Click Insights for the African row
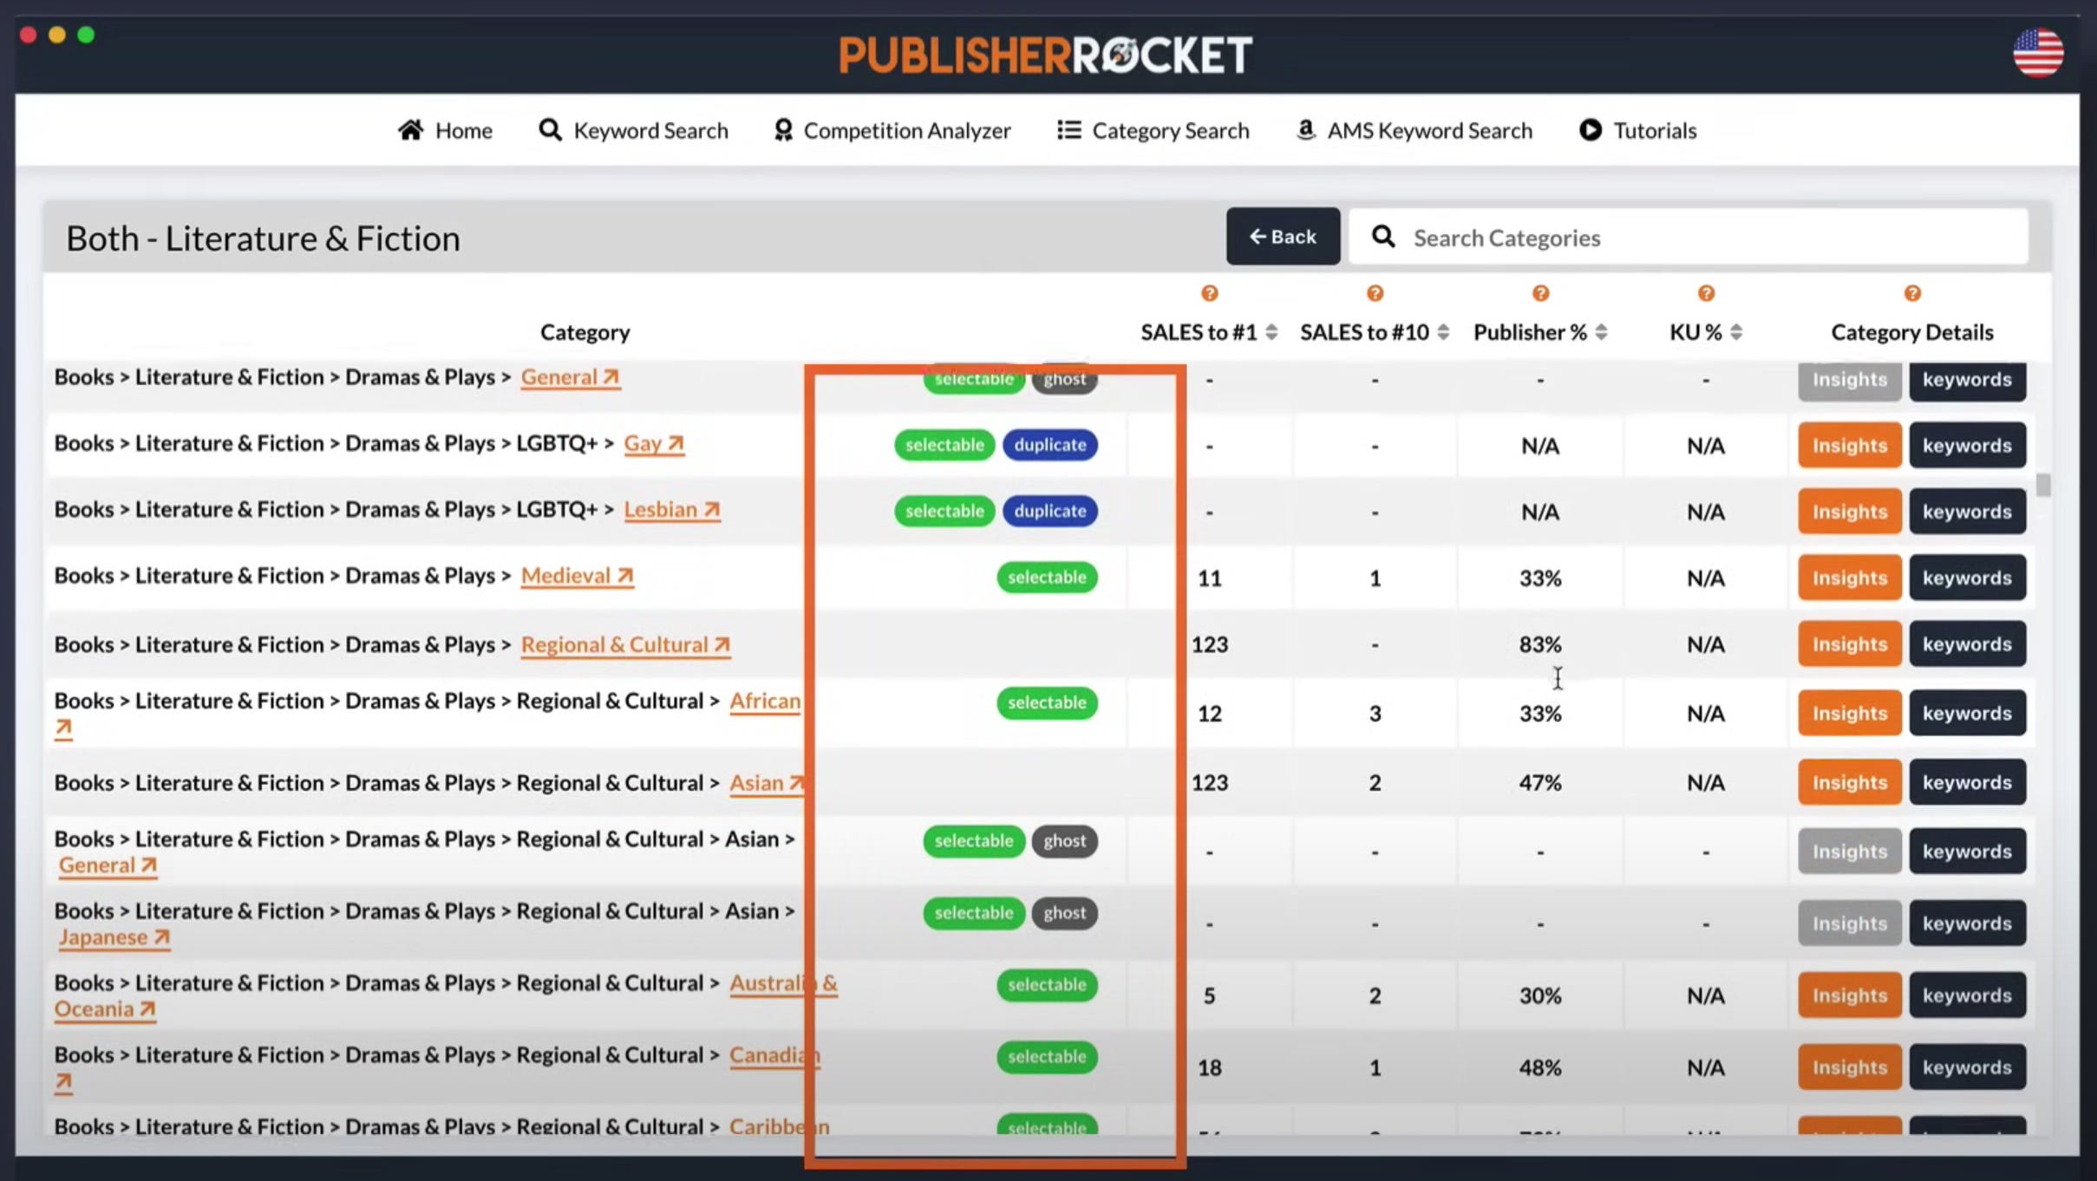The width and height of the screenshot is (2097, 1181). click(1849, 713)
